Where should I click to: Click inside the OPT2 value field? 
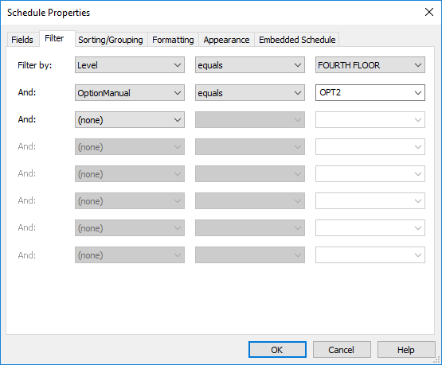tap(364, 93)
